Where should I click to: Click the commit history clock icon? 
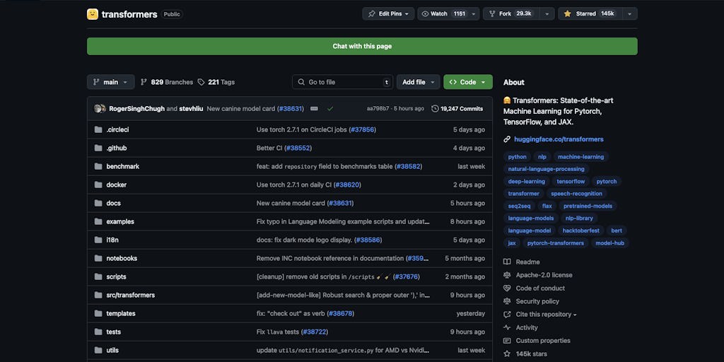pyautogui.click(x=435, y=109)
